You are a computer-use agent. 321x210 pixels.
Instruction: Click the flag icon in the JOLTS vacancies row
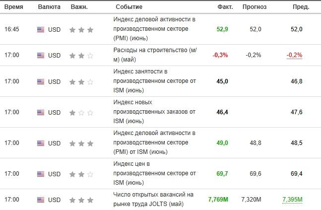(x=41, y=200)
